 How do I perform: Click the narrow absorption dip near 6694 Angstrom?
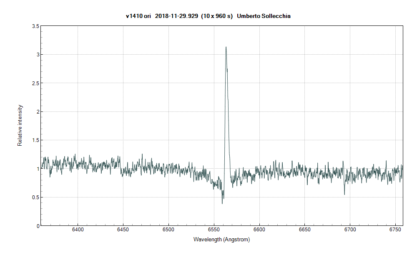(x=344, y=194)
